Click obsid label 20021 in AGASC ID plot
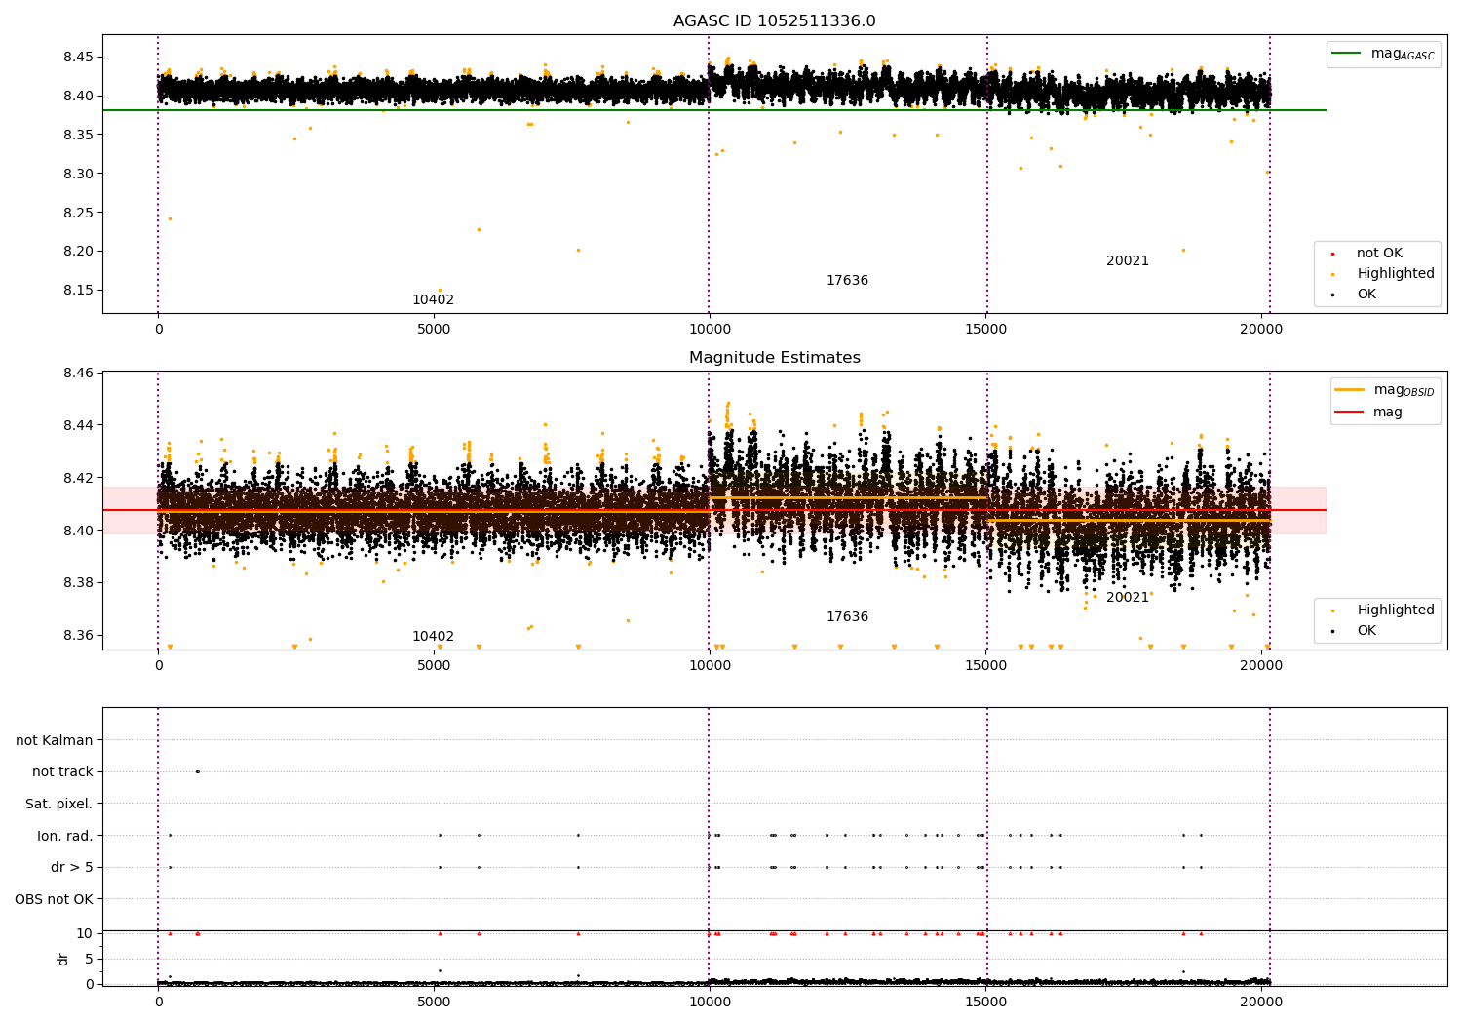This screenshot has width=1462, height=1024. click(x=1128, y=261)
